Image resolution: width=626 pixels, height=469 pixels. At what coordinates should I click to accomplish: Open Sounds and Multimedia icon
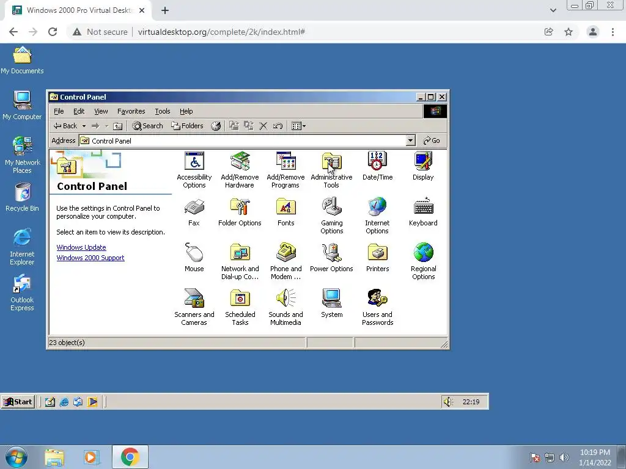pos(286,308)
